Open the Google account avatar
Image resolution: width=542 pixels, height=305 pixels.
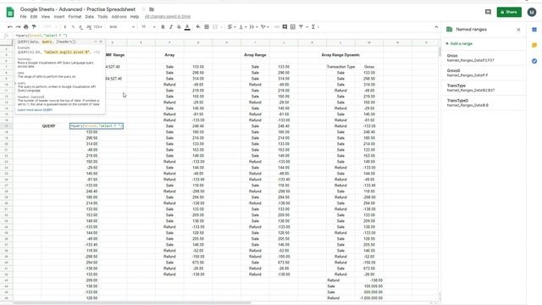tap(532, 12)
